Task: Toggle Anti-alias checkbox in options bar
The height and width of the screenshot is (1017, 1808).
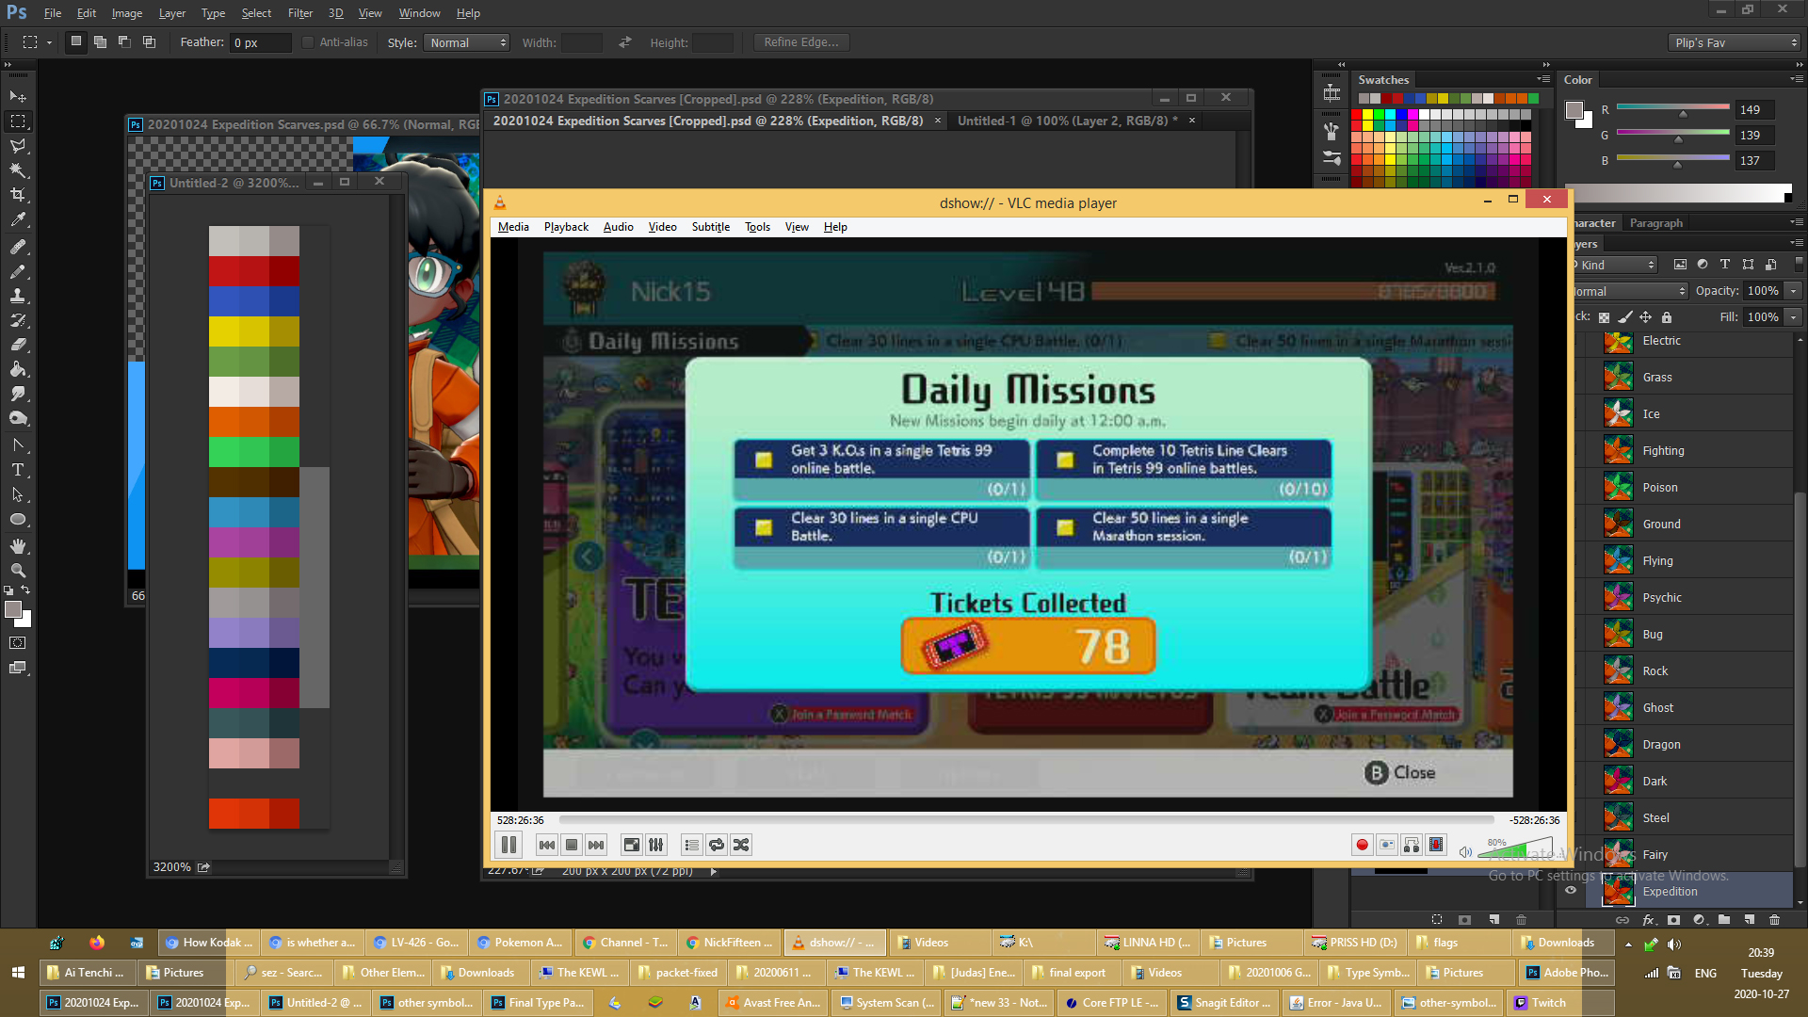Action: point(308,42)
